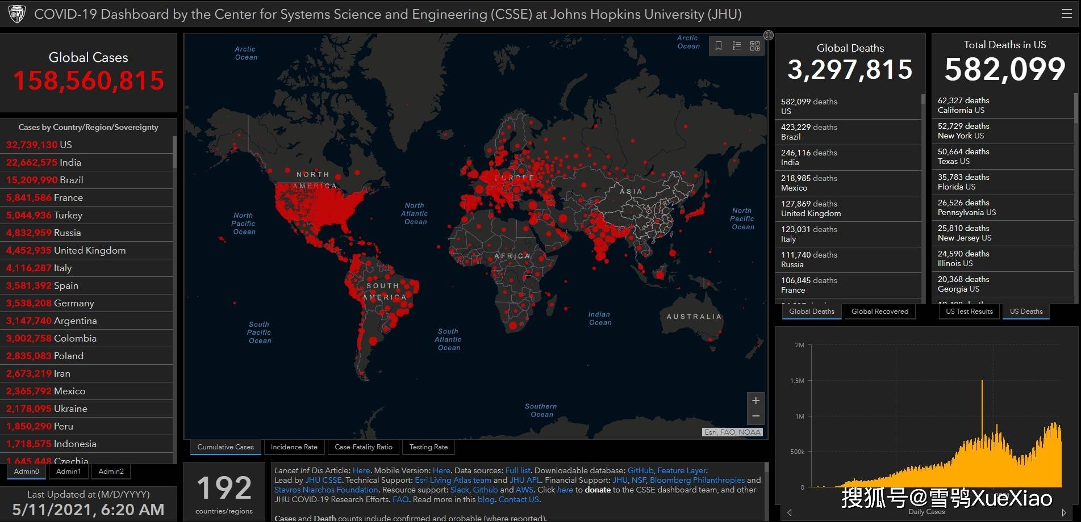
Task: Click the United Kingdom deaths entry
Action: click(x=848, y=208)
